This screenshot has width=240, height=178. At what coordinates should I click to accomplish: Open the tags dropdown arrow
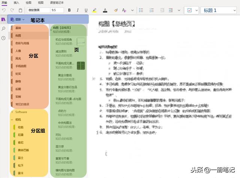click(196, 10)
